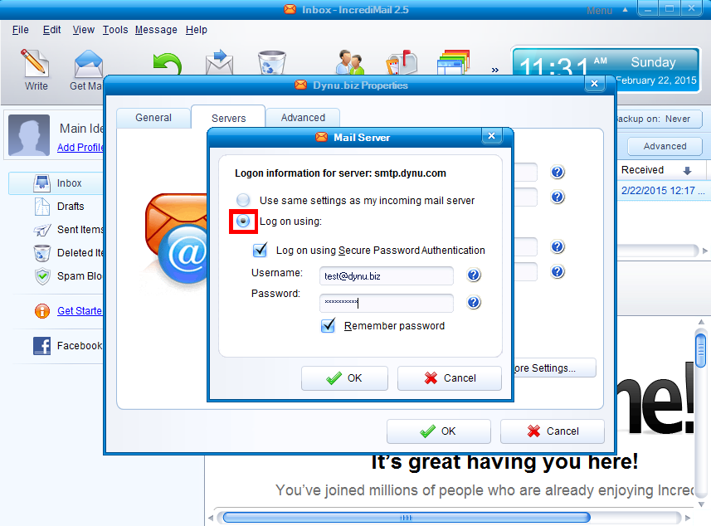Click the Advanced button near backup info
This screenshot has width=711, height=526.
point(665,147)
